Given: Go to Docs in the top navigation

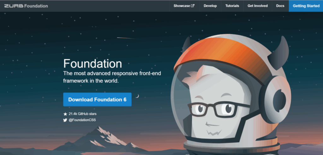Looking at the screenshot, I should click(280, 6).
